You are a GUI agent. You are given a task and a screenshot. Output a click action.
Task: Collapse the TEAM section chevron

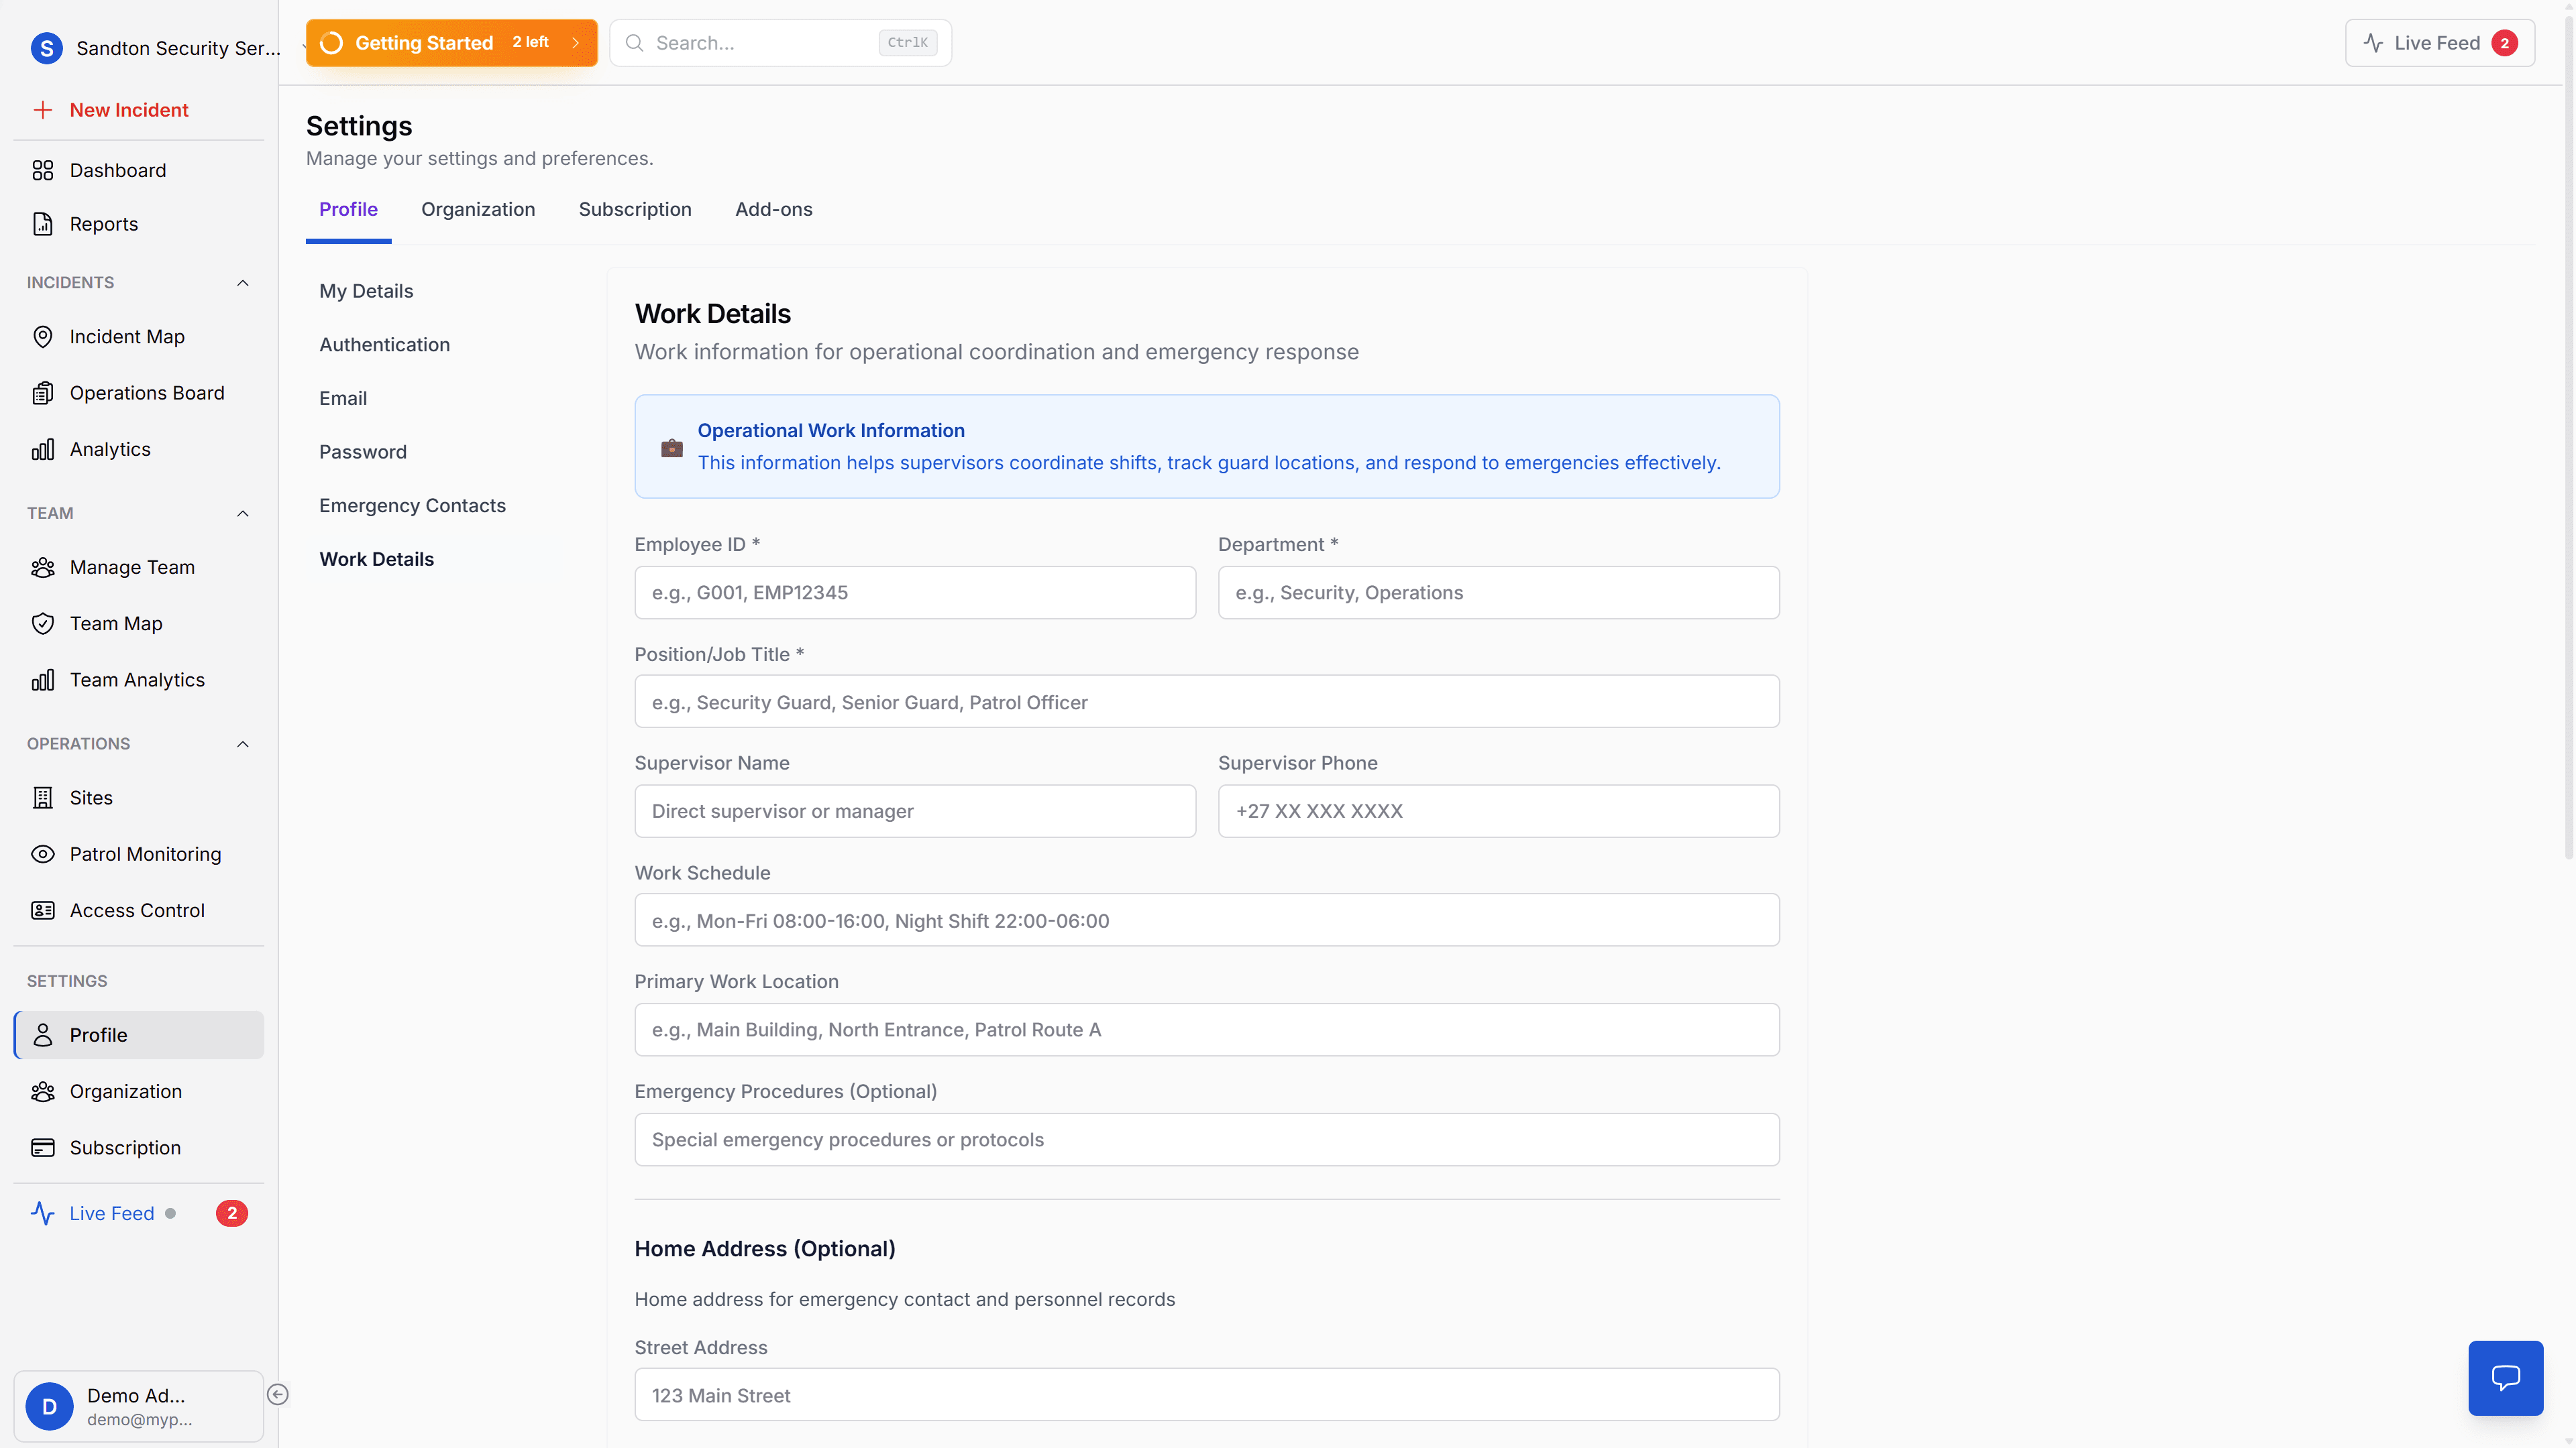point(243,514)
